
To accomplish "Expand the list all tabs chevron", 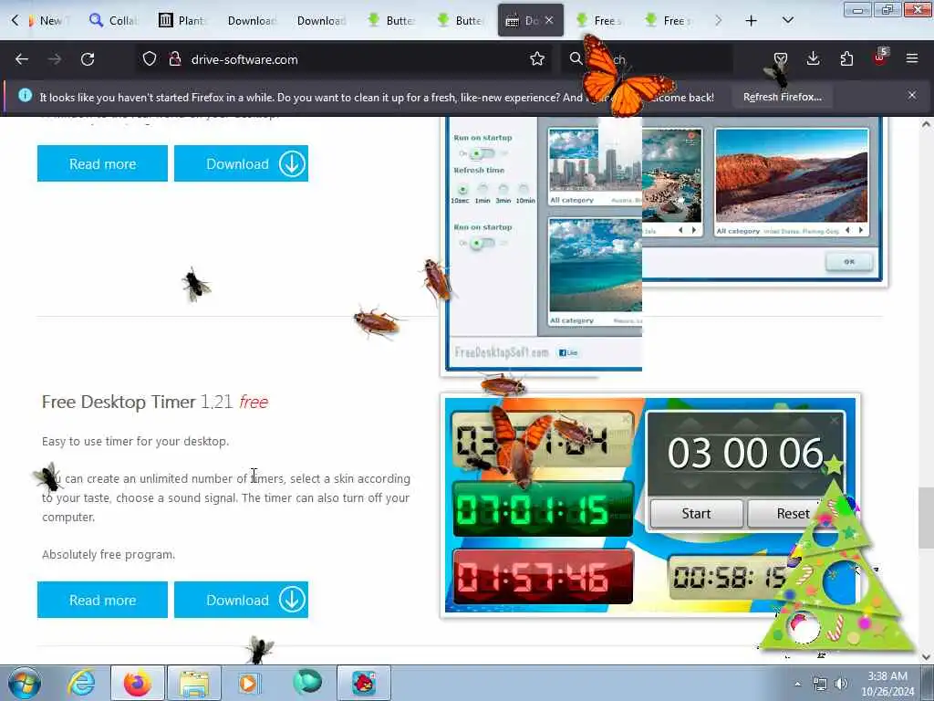I will point(787,20).
